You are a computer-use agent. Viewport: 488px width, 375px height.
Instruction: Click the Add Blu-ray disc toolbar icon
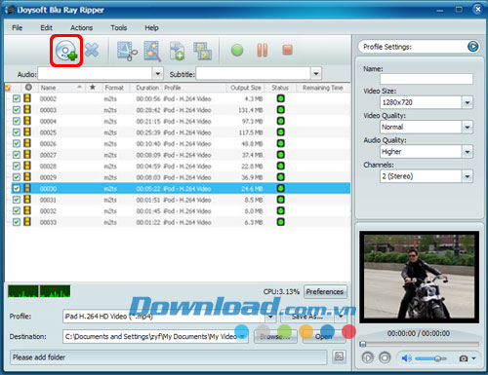pyautogui.click(x=66, y=51)
